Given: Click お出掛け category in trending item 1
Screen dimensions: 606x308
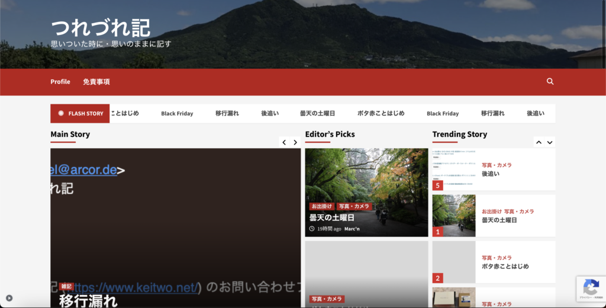Looking at the screenshot, I should coord(492,211).
